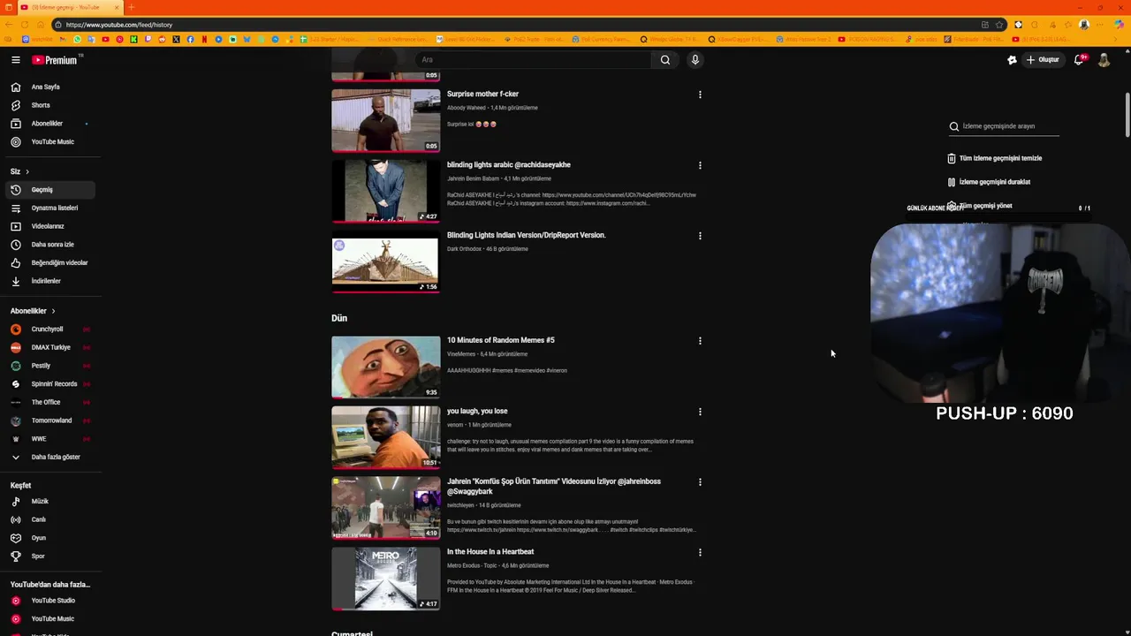The height and width of the screenshot is (636, 1131).
Task: Open YouTube Music in the sidebar
Action: coord(49,142)
